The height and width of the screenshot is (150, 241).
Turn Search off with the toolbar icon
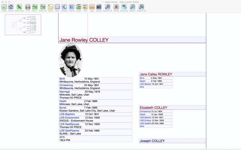(141, 7)
